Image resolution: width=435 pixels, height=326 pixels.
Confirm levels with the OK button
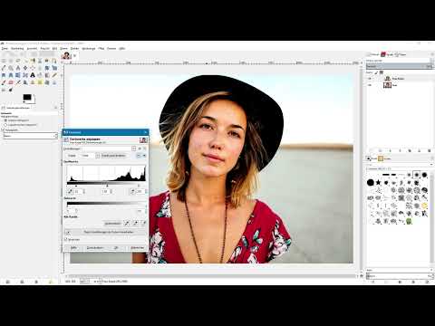116,247
